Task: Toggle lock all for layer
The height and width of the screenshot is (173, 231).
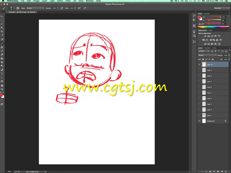Action: click(x=213, y=59)
